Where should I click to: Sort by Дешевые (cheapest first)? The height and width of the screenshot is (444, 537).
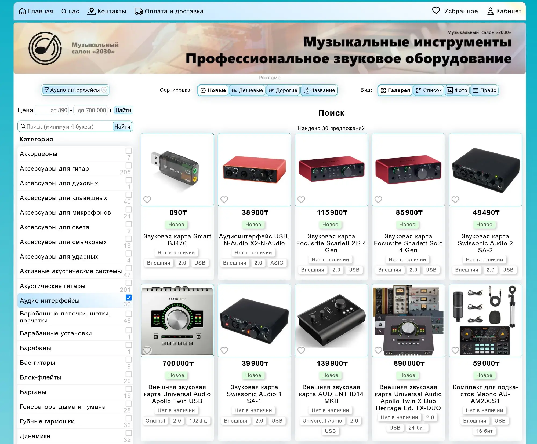coord(247,90)
